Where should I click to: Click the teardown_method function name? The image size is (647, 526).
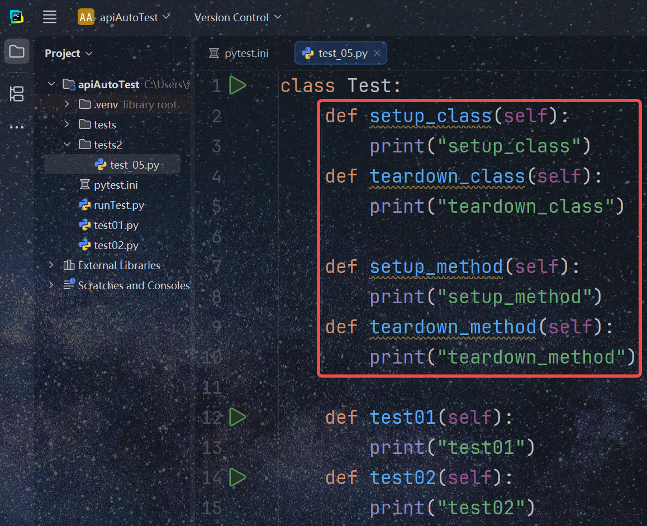453,327
